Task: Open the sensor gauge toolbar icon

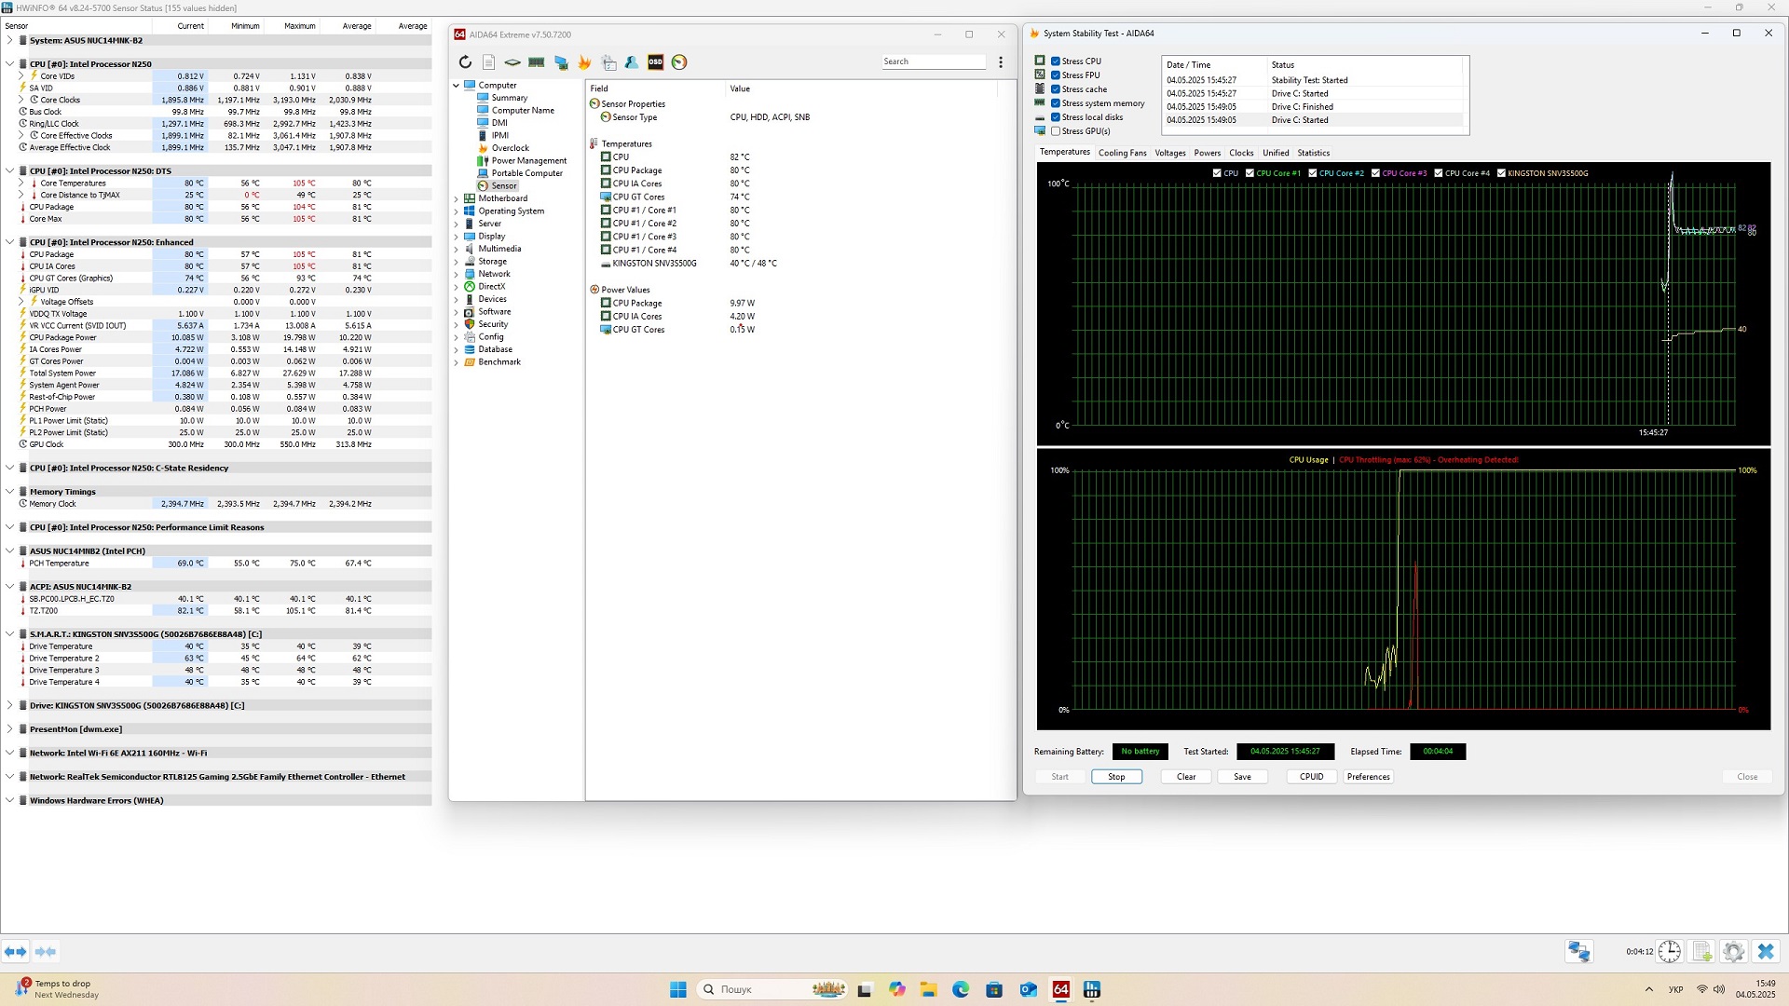Action: coord(679,62)
